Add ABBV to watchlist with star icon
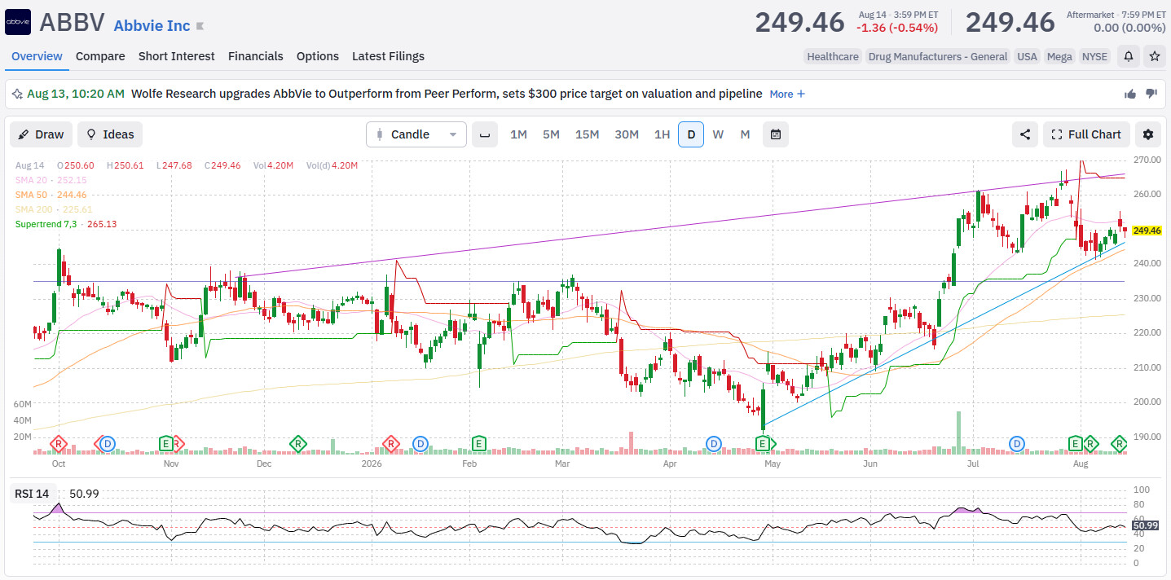1171x580 pixels. pyautogui.click(x=1154, y=56)
